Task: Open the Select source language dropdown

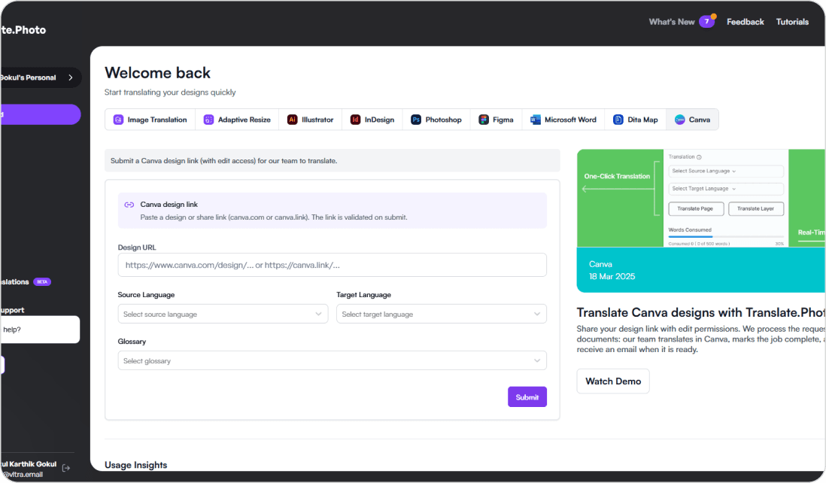Action: point(223,314)
